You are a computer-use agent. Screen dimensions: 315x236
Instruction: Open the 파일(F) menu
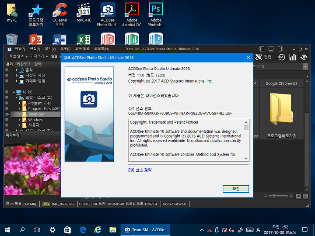[20, 49]
